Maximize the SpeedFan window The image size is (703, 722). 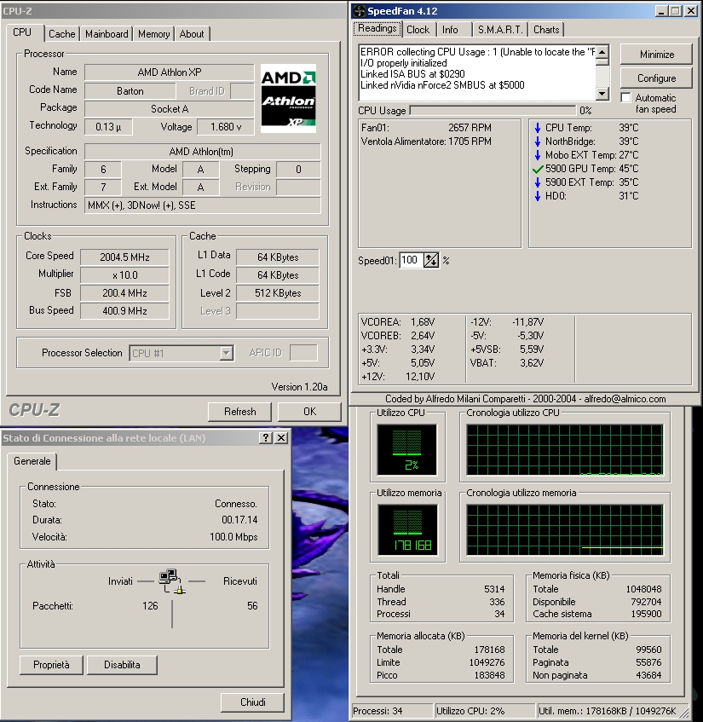point(676,11)
